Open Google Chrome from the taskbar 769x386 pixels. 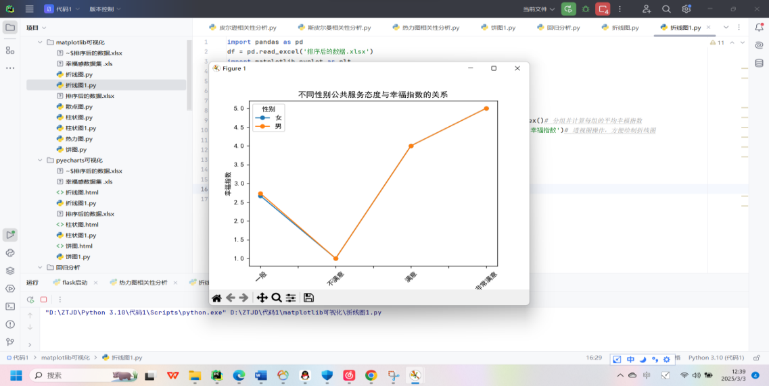point(371,375)
